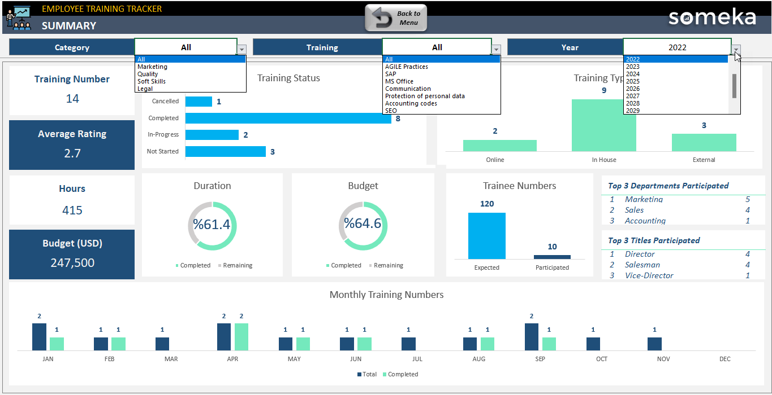Click the Employee Training Tracker logo icon

tap(17, 17)
